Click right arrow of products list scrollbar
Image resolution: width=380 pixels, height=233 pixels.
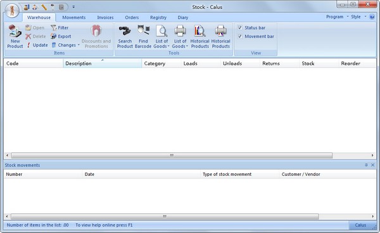(x=372, y=156)
